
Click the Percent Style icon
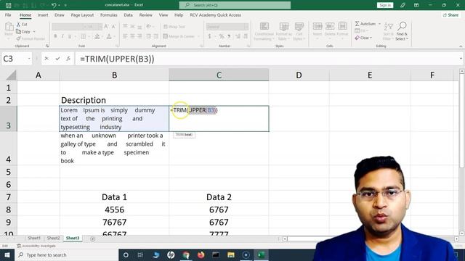click(x=221, y=36)
